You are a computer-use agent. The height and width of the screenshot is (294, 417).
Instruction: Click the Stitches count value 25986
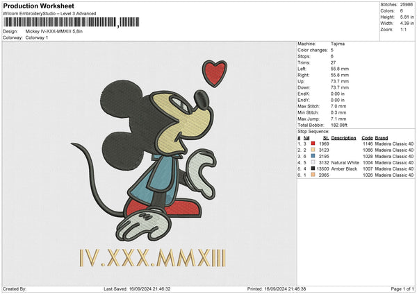[407, 4]
